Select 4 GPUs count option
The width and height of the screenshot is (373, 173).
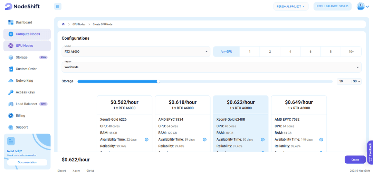pos(290,51)
